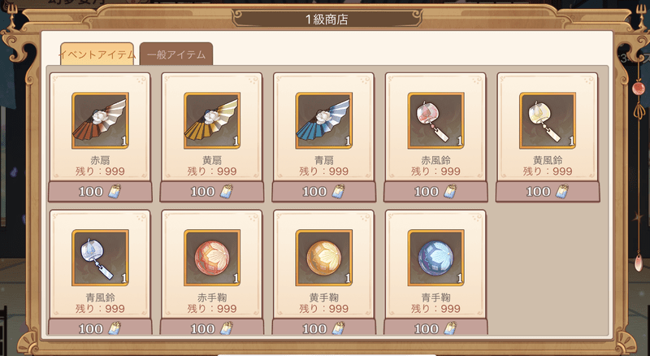This screenshot has height=356, width=650.
Task: Buy 黄風鈴 with the 100 price button
Action: 548,192
